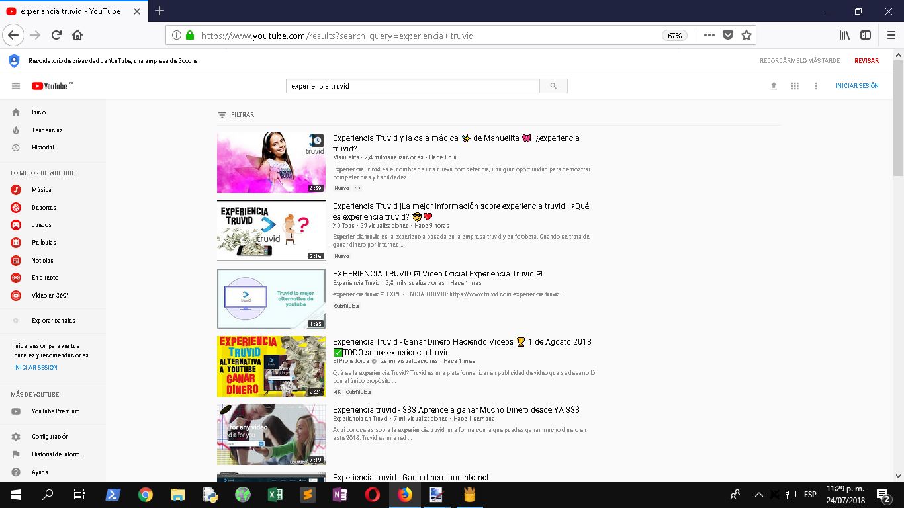This screenshot has width=904, height=508.
Task: Open Excel from taskbar
Action: pyautogui.click(x=275, y=495)
